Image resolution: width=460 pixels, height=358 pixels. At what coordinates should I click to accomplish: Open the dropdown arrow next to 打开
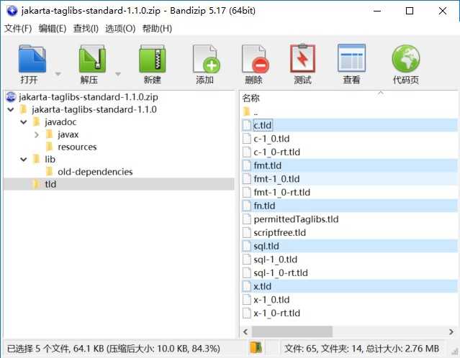[x=58, y=74]
